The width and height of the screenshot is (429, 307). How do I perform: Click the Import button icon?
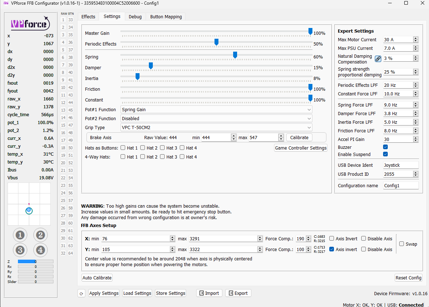pyautogui.click(x=202, y=293)
